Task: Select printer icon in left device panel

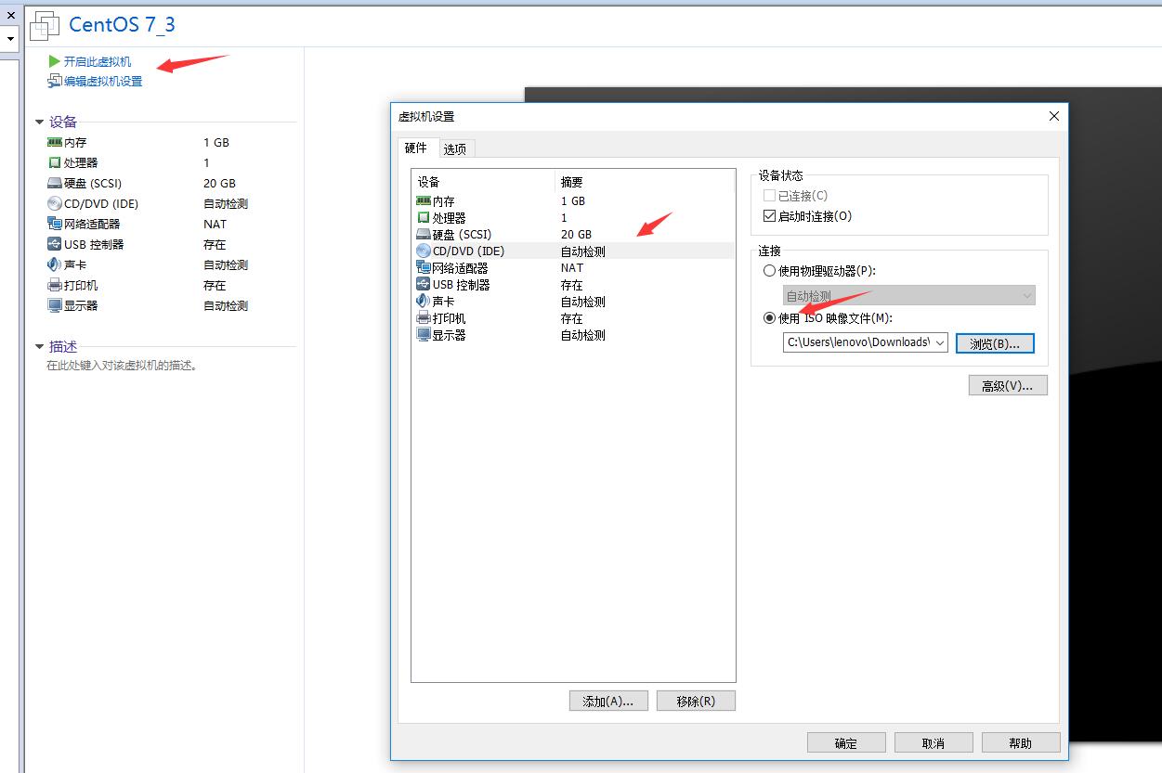Action: click(x=55, y=285)
